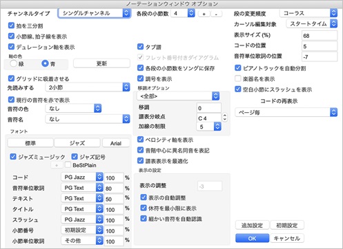Toggle the ジャズ記号 checkbox

(75, 157)
